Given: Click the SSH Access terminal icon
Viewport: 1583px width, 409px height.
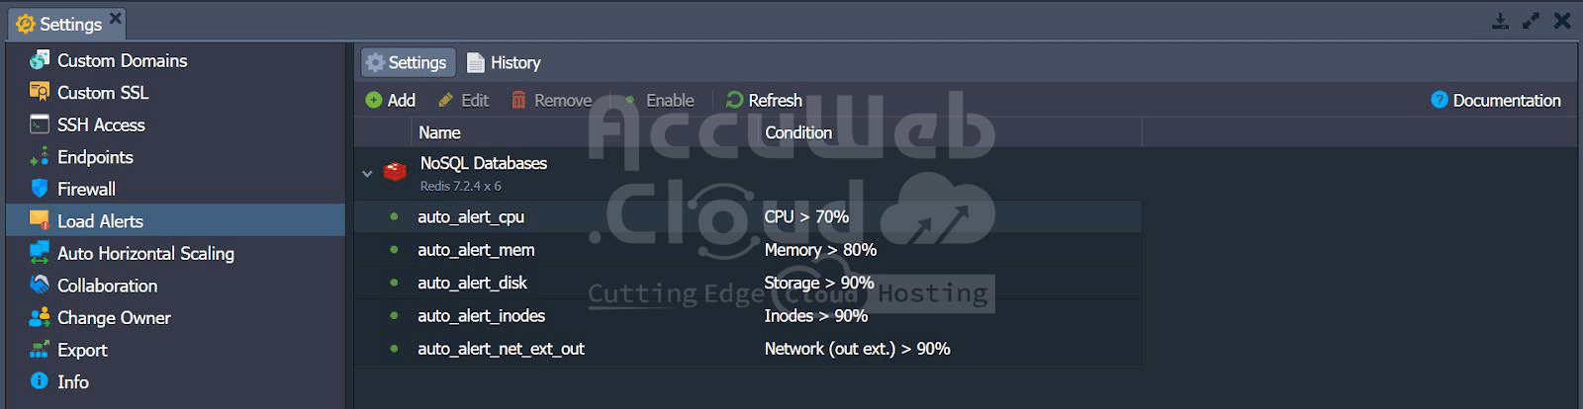Looking at the screenshot, I should pos(40,124).
